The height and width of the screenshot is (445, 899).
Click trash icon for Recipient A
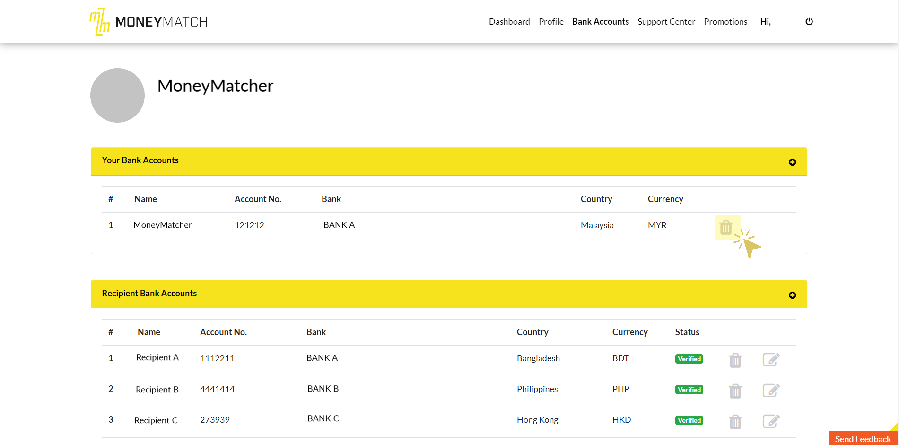[735, 360]
